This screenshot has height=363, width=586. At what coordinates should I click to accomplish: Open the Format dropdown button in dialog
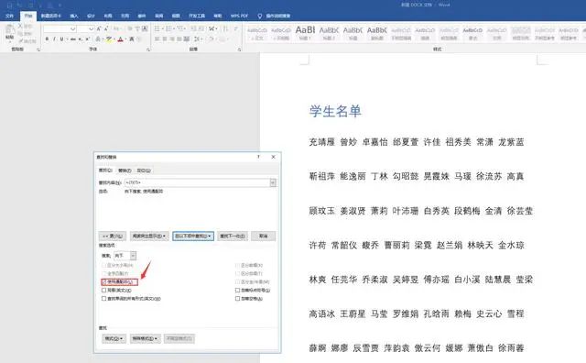114,338
